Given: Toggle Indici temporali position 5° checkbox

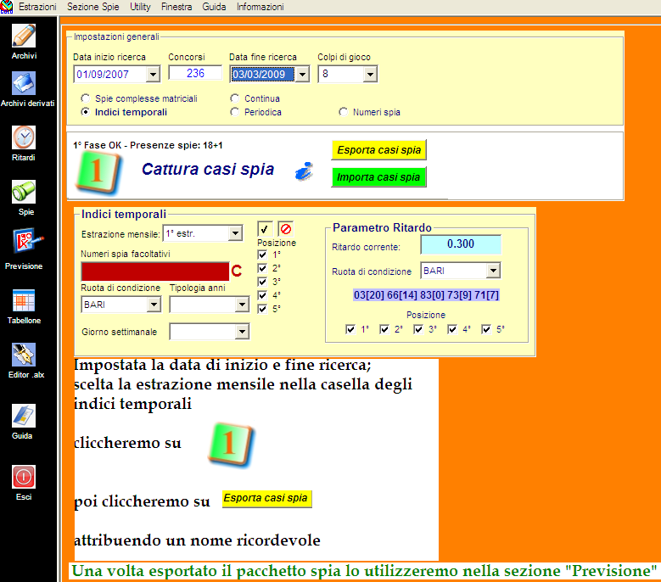Looking at the screenshot, I should point(262,309).
